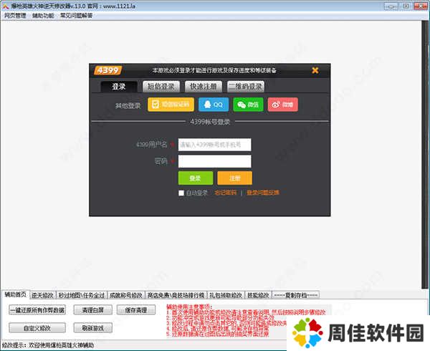Click the 4399 logo in the login dialog
Image resolution: width=430 pixels, height=351 pixels.
(x=107, y=70)
